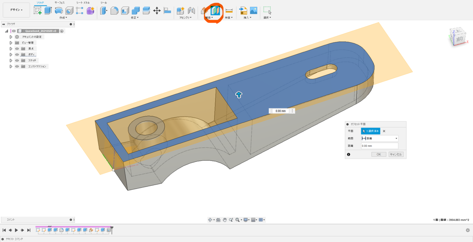473x242 pixels.
Task: Select the Look At tool in navigation bar
Action: tap(218, 220)
